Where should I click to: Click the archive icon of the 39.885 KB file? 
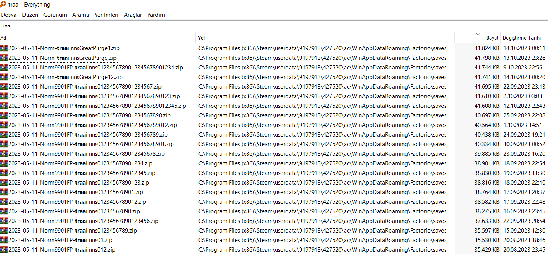(4, 154)
